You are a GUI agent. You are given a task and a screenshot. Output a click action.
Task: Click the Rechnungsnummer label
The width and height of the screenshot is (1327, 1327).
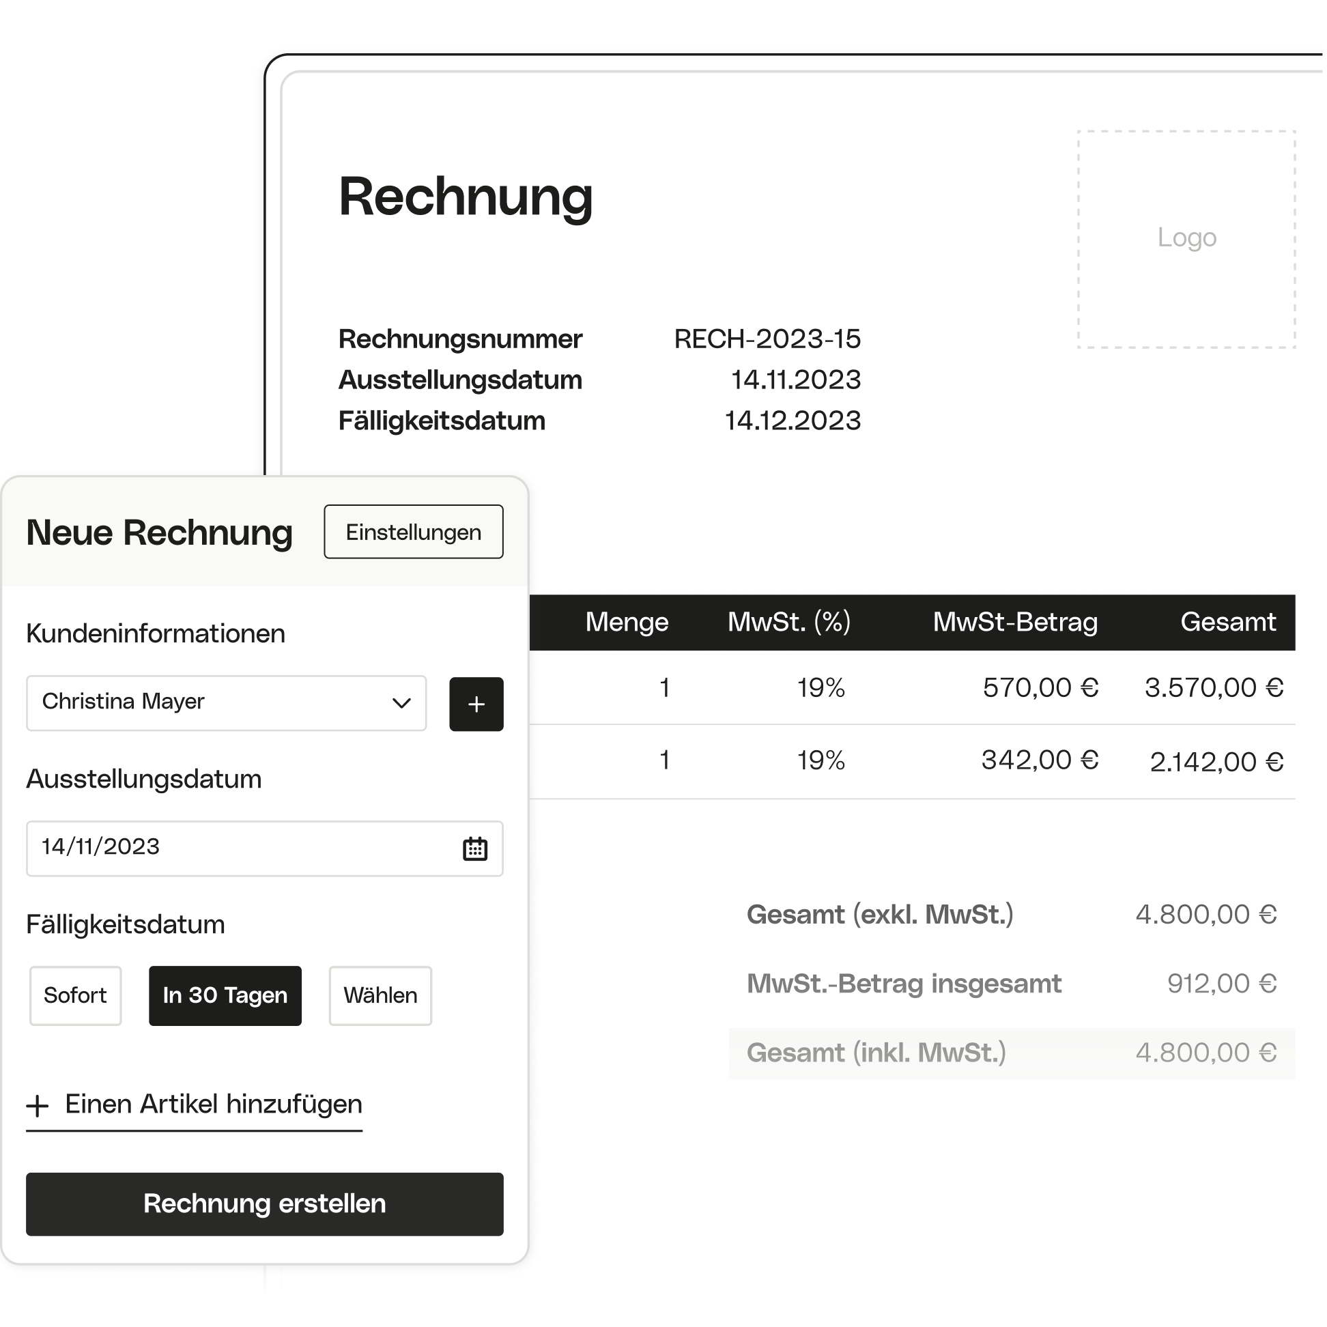point(460,339)
